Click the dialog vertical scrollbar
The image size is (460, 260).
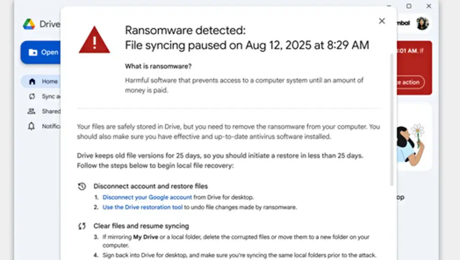click(391, 119)
